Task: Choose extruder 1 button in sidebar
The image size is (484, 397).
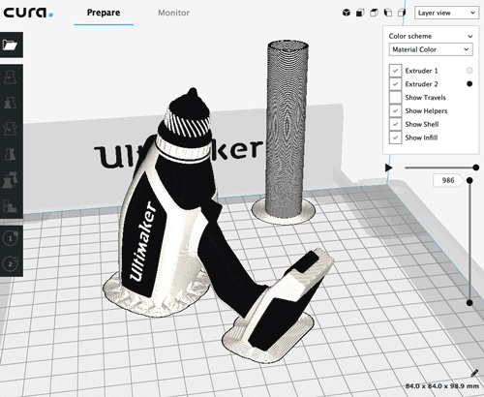Action: (x=11, y=238)
